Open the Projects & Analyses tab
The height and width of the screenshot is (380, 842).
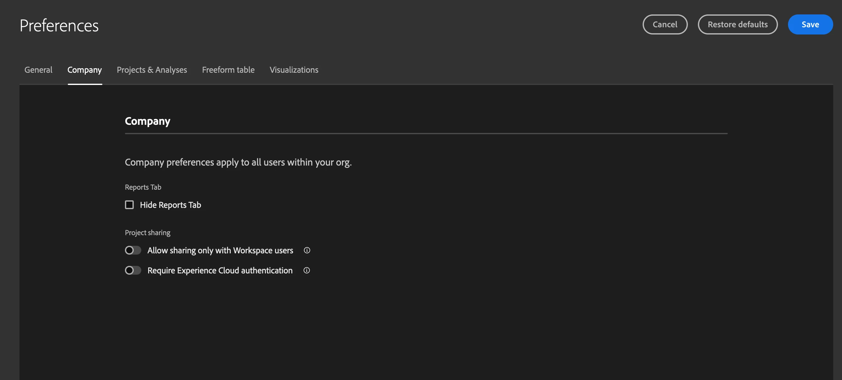click(152, 70)
